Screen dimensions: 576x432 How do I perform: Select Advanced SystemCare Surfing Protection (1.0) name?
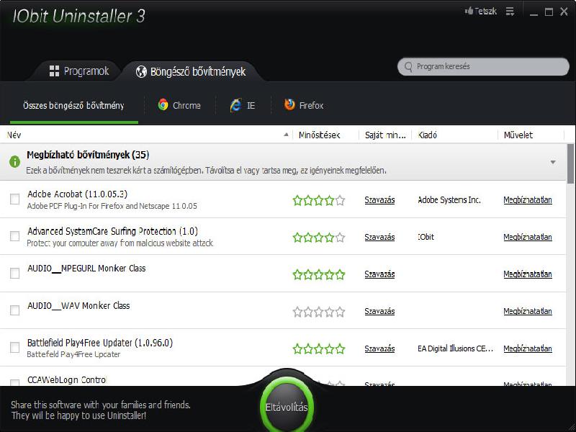tap(112, 231)
